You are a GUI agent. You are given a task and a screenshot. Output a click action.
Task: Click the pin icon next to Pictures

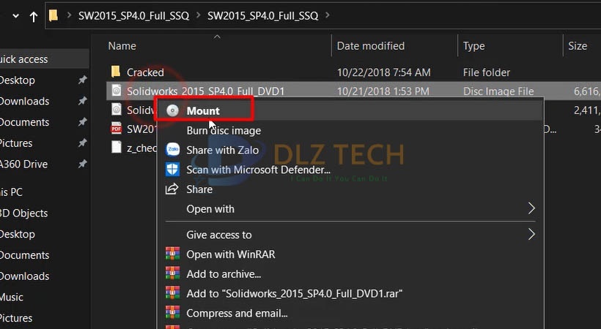coord(82,143)
